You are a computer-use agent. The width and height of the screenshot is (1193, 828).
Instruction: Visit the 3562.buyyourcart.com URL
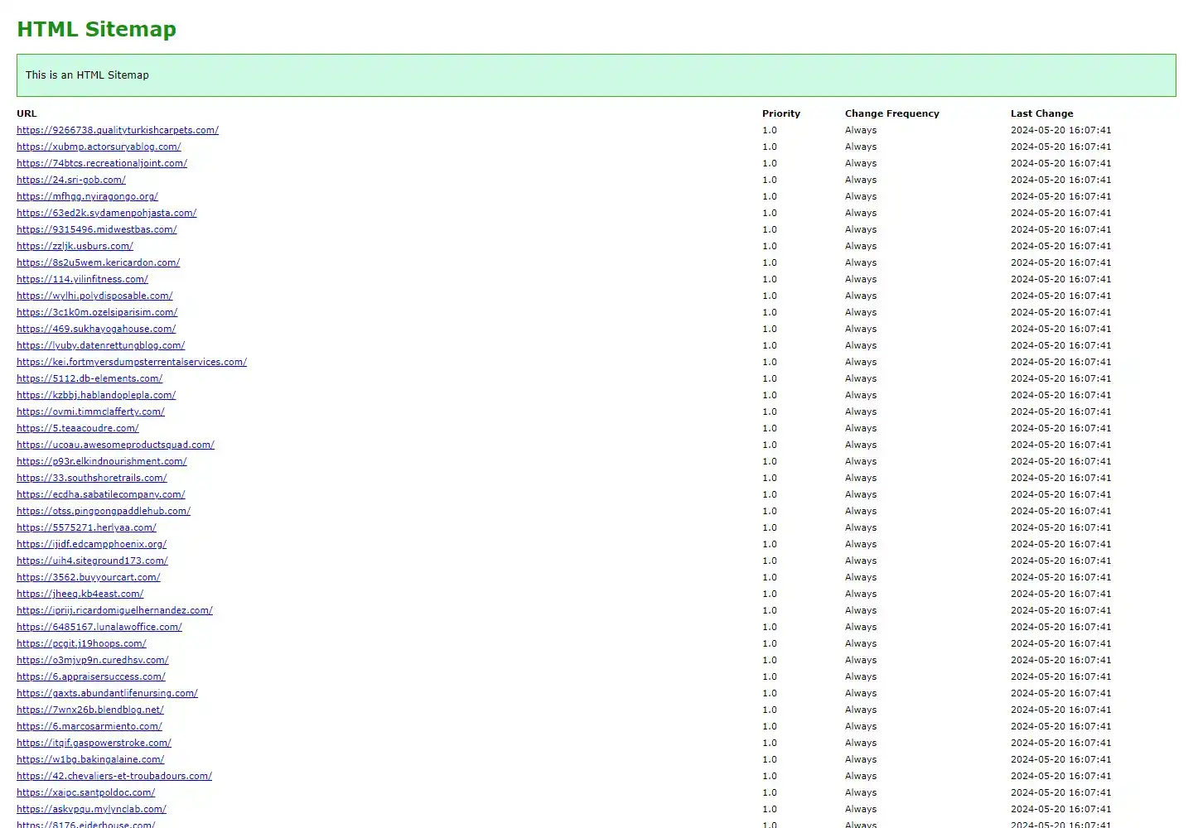click(89, 577)
